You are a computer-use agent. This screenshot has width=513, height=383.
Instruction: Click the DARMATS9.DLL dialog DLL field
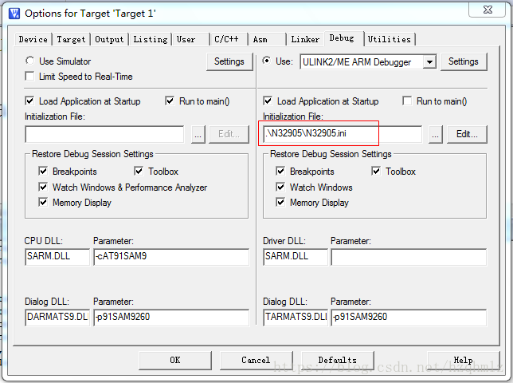57,317
